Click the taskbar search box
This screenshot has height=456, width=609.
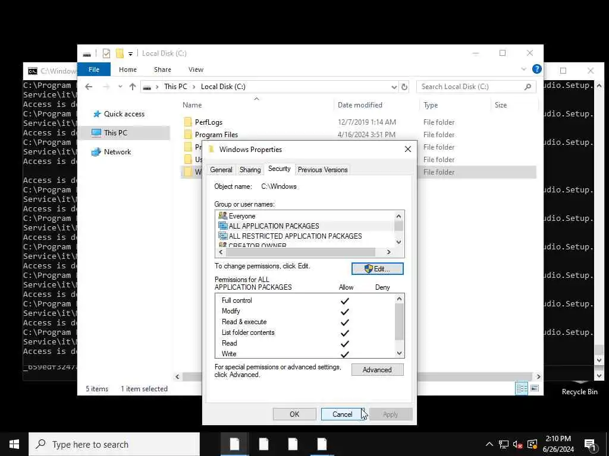click(114, 444)
